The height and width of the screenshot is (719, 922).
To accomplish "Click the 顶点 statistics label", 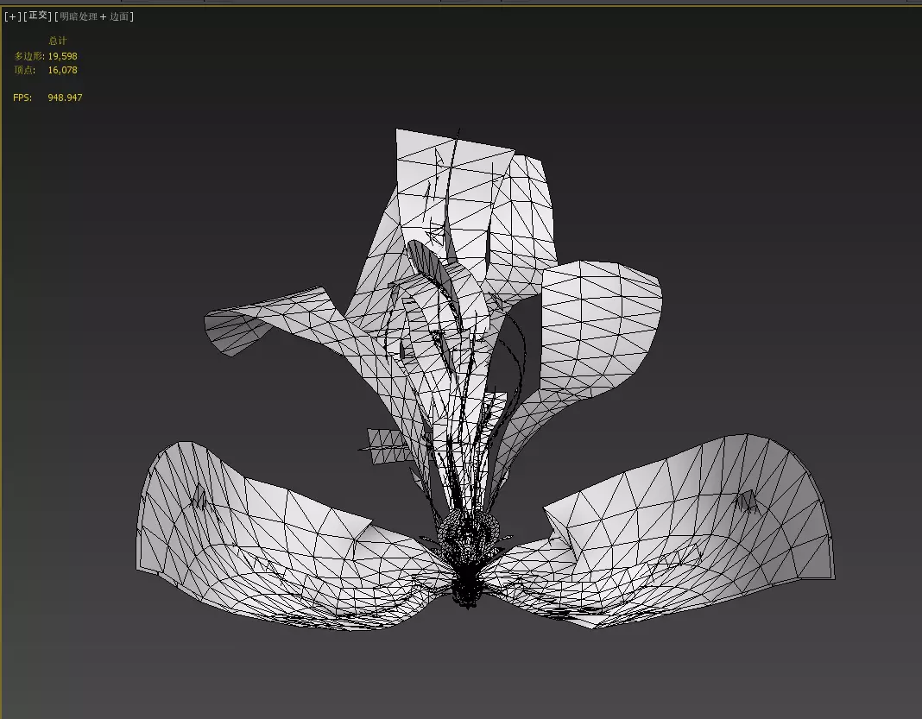I will coord(25,70).
